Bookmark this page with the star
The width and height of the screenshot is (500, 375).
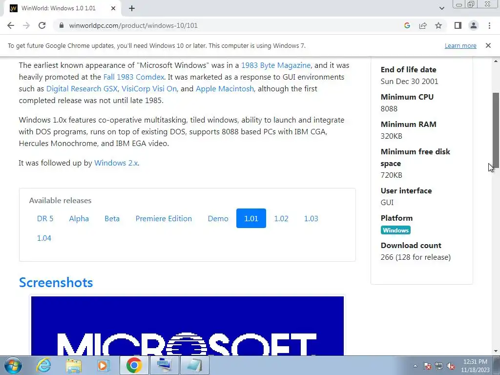pos(438,25)
